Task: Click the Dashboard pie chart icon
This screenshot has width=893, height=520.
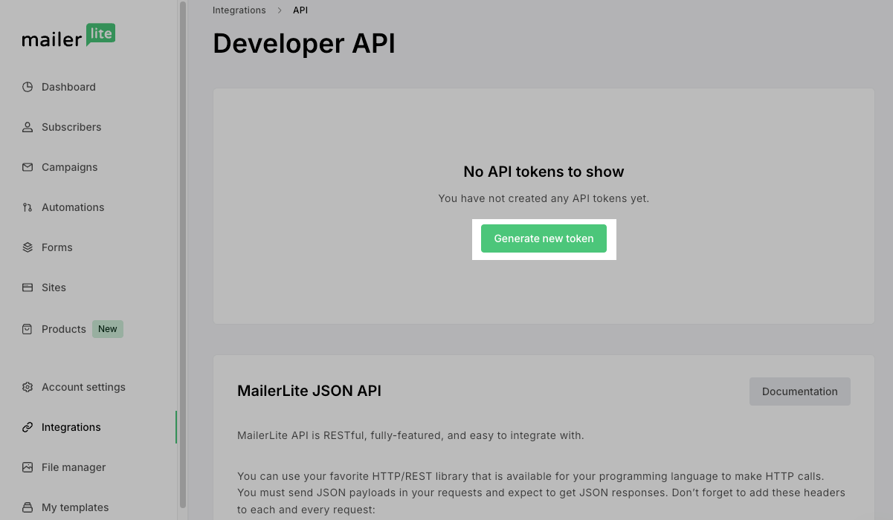Action: point(28,87)
